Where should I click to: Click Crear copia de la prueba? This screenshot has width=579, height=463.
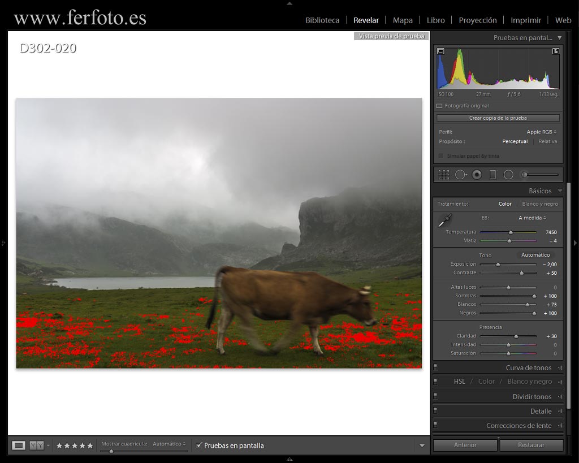[x=498, y=118]
